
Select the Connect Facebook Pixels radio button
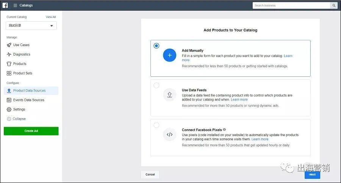click(x=156, y=125)
